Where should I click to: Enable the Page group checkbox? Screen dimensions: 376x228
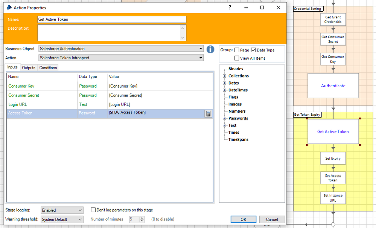click(237, 50)
